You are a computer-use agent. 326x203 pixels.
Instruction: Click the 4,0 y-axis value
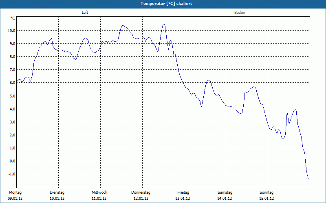(x=12, y=109)
